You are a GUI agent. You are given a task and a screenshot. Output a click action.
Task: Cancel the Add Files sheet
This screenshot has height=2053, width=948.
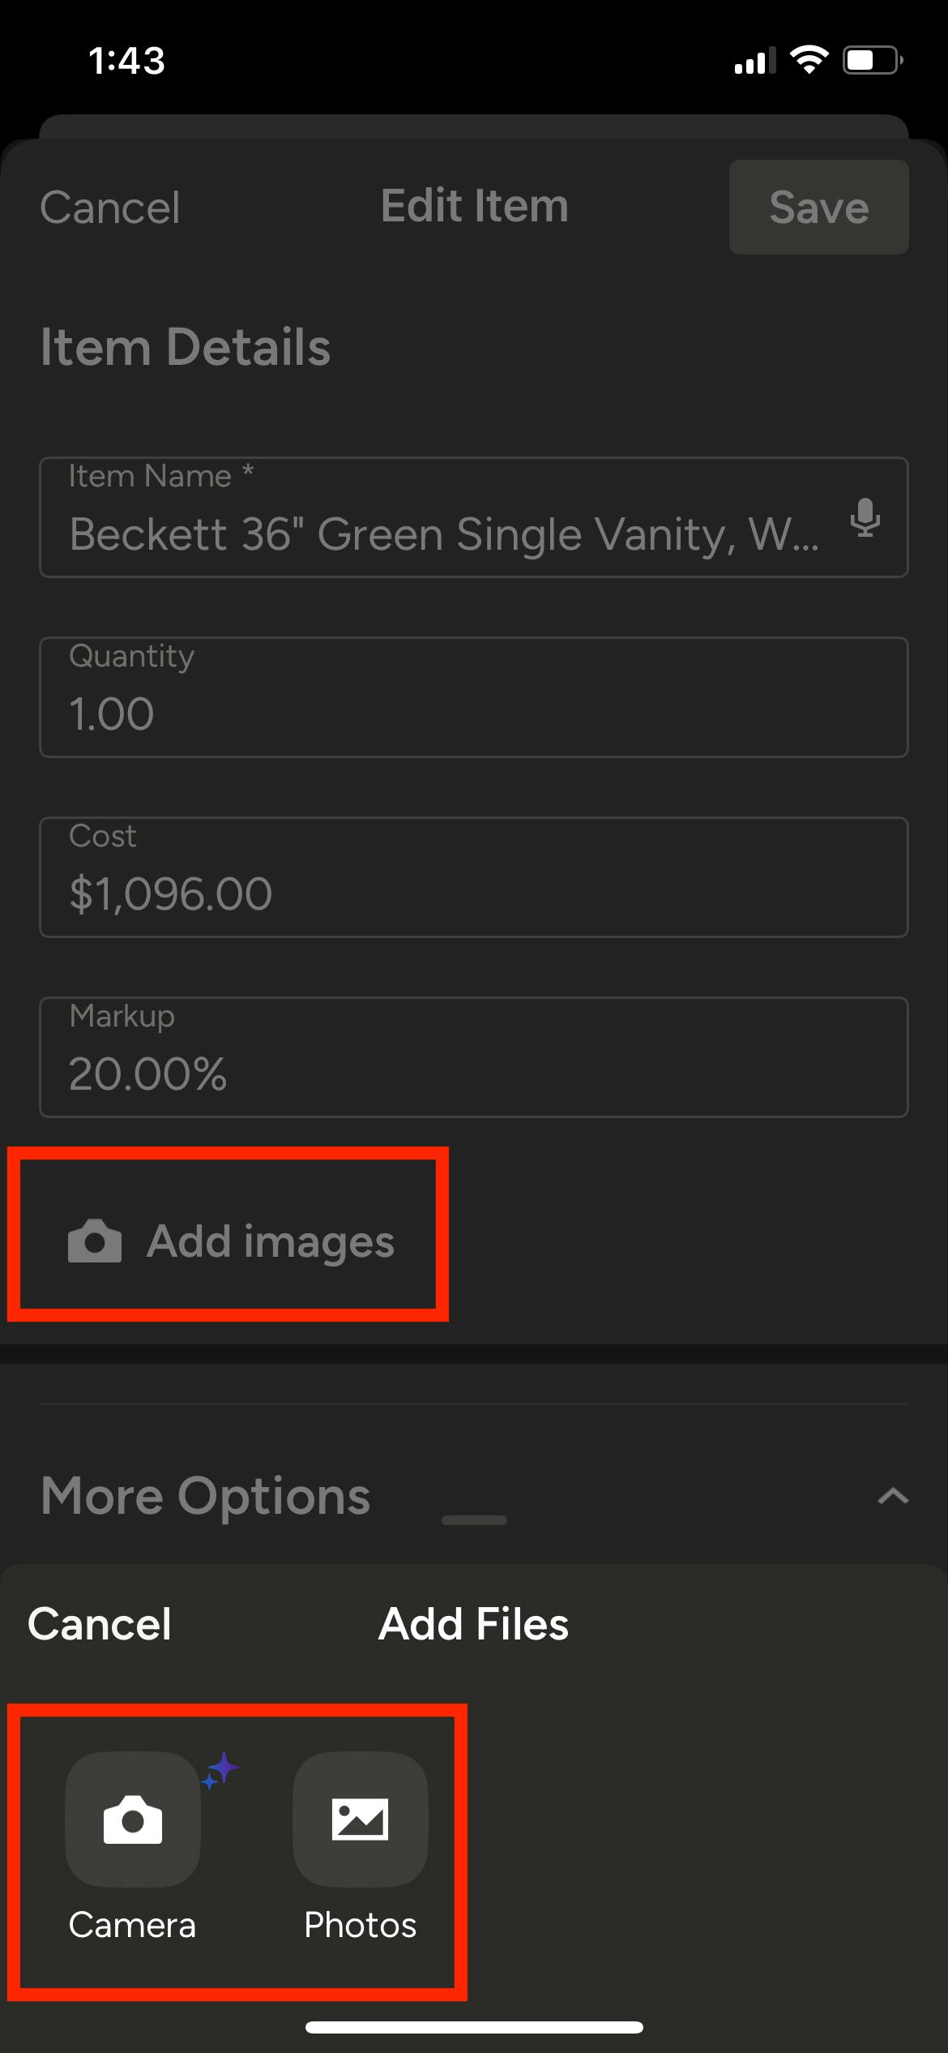click(100, 1624)
